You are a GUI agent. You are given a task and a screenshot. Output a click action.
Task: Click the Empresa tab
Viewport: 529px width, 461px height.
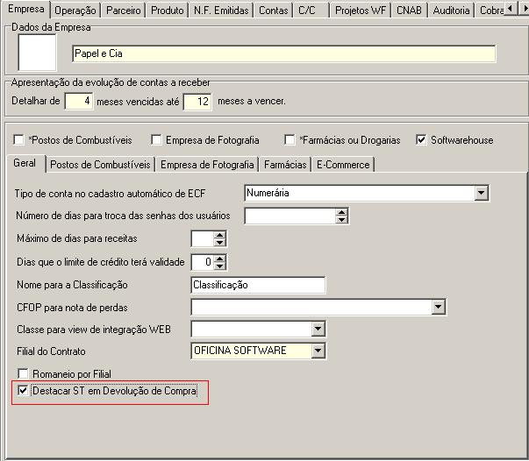[26, 9]
